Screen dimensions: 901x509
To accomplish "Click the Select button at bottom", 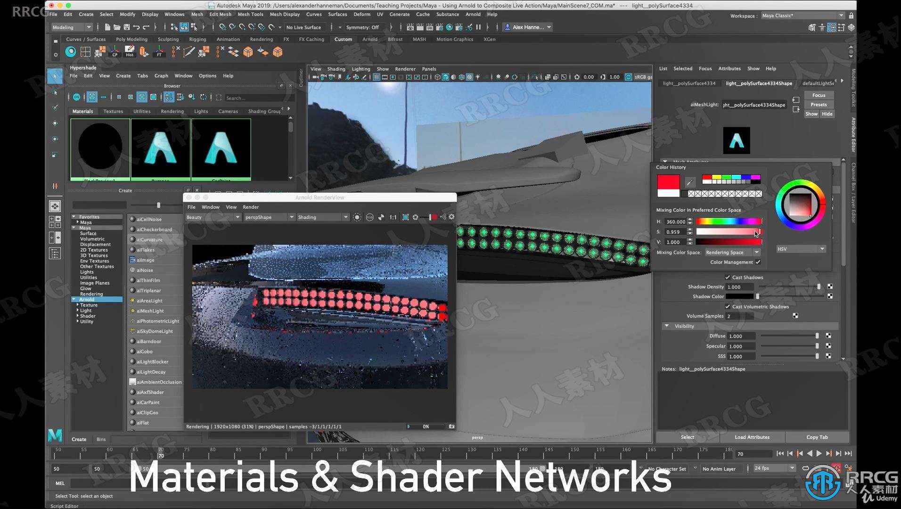I will point(688,437).
